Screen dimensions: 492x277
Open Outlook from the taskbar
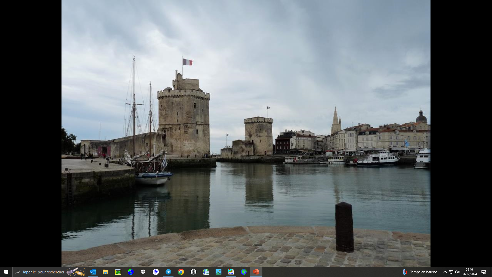click(93, 272)
